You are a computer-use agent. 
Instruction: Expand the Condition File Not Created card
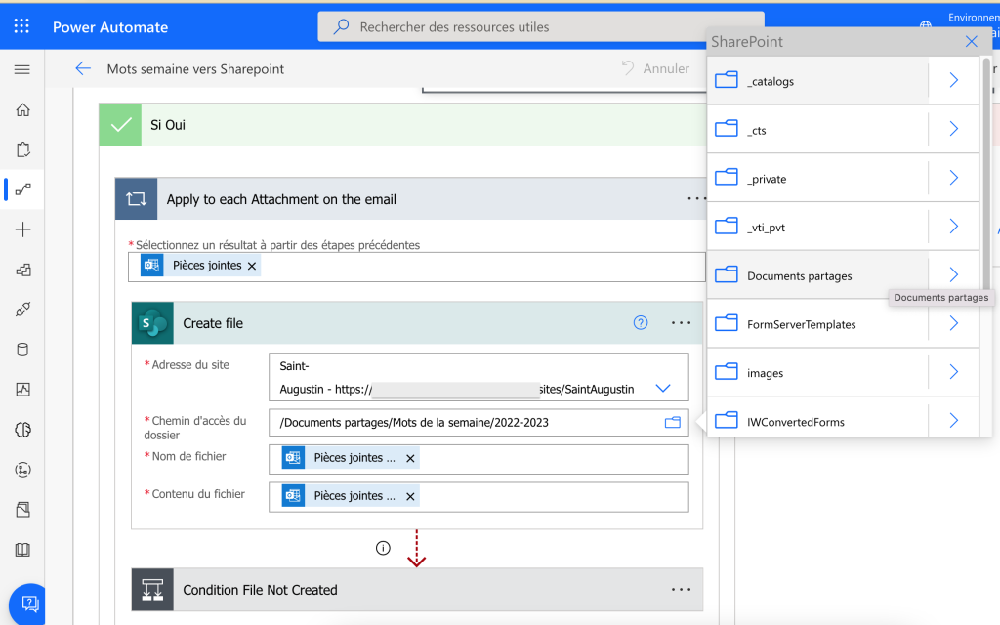tap(417, 590)
